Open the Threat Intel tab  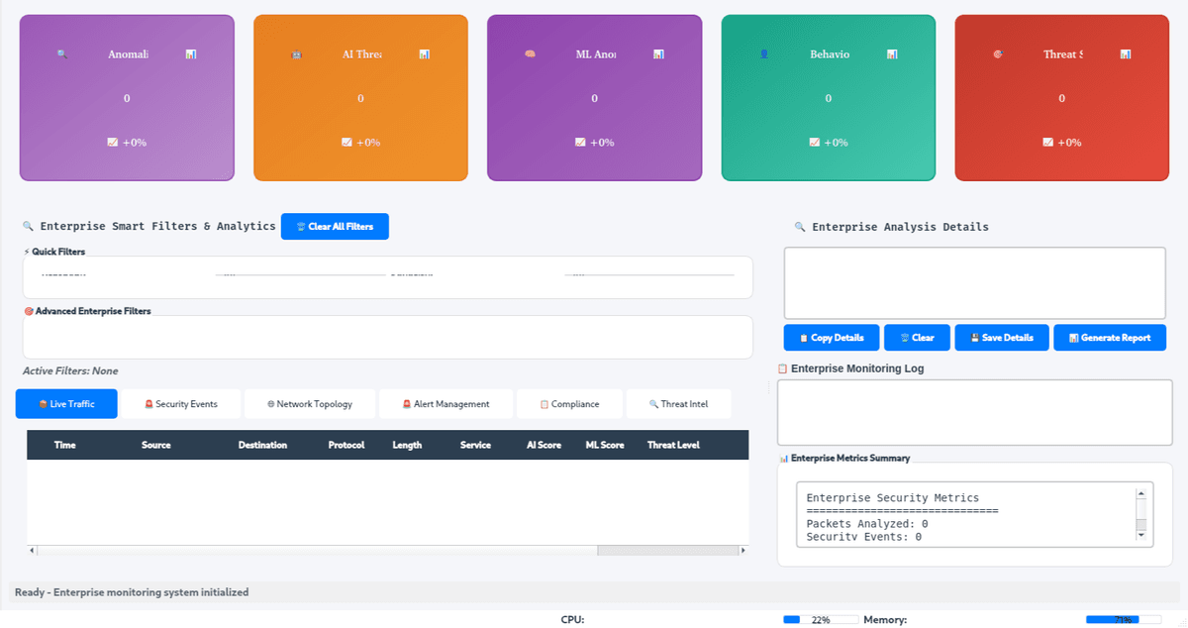click(x=679, y=403)
